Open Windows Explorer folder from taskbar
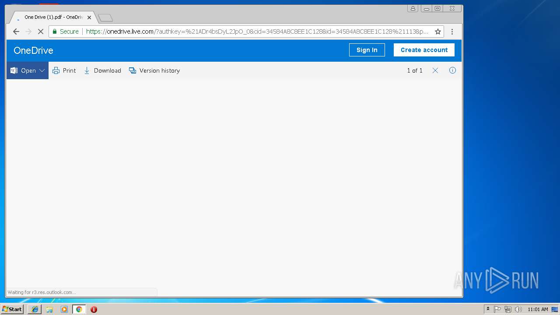This screenshot has width=560, height=315. click(49, 309)
